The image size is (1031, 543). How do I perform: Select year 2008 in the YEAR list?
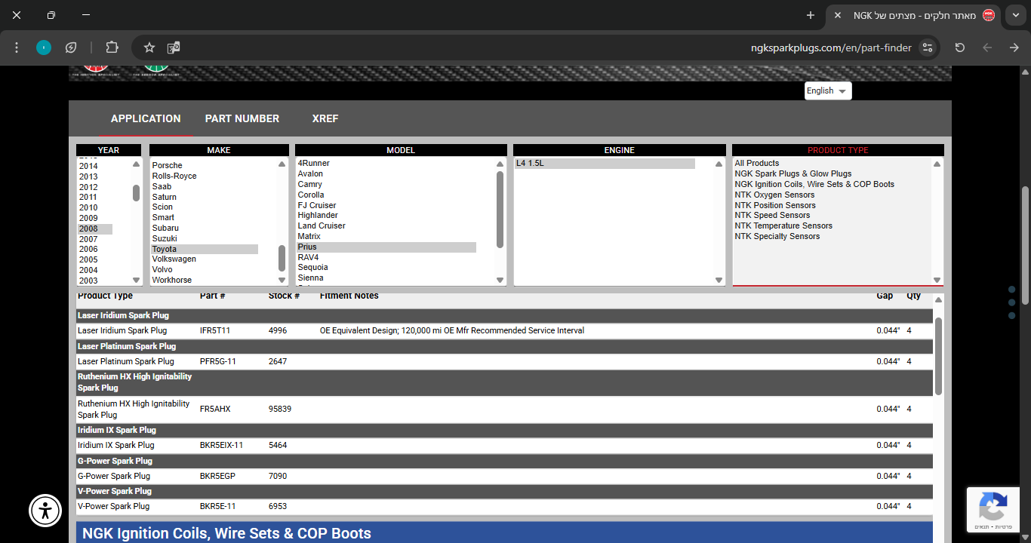pyautogui.click(x=95, y=229)
